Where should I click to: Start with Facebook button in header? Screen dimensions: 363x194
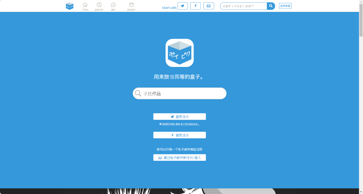pyautogui.click(x=195, y=6)
